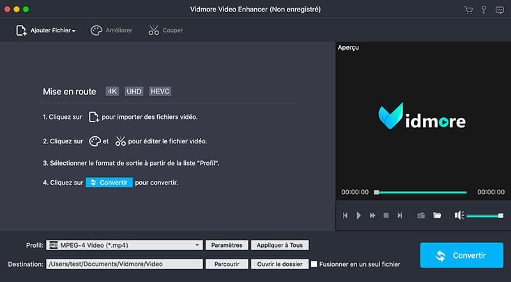Click the palette icon in step 2
This screenshot has height=282, width=511.
click(x=95, y=141)
